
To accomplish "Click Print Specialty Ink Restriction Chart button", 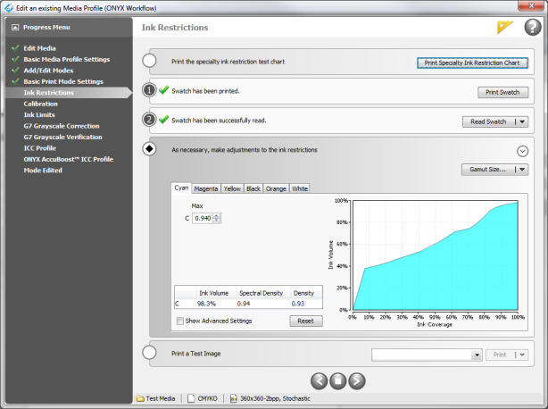I will click(x=473, y=63).
